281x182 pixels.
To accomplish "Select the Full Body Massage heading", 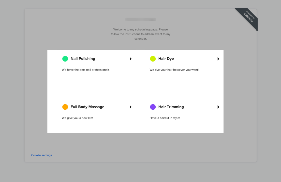I will (87, 107).
